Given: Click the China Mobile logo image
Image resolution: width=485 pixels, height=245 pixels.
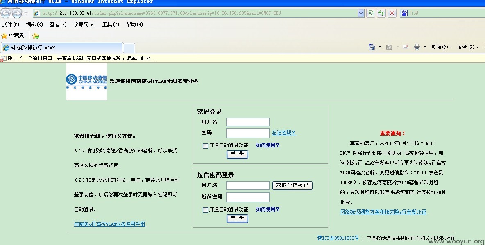Looking at the screenshot, I should point(86,81).
